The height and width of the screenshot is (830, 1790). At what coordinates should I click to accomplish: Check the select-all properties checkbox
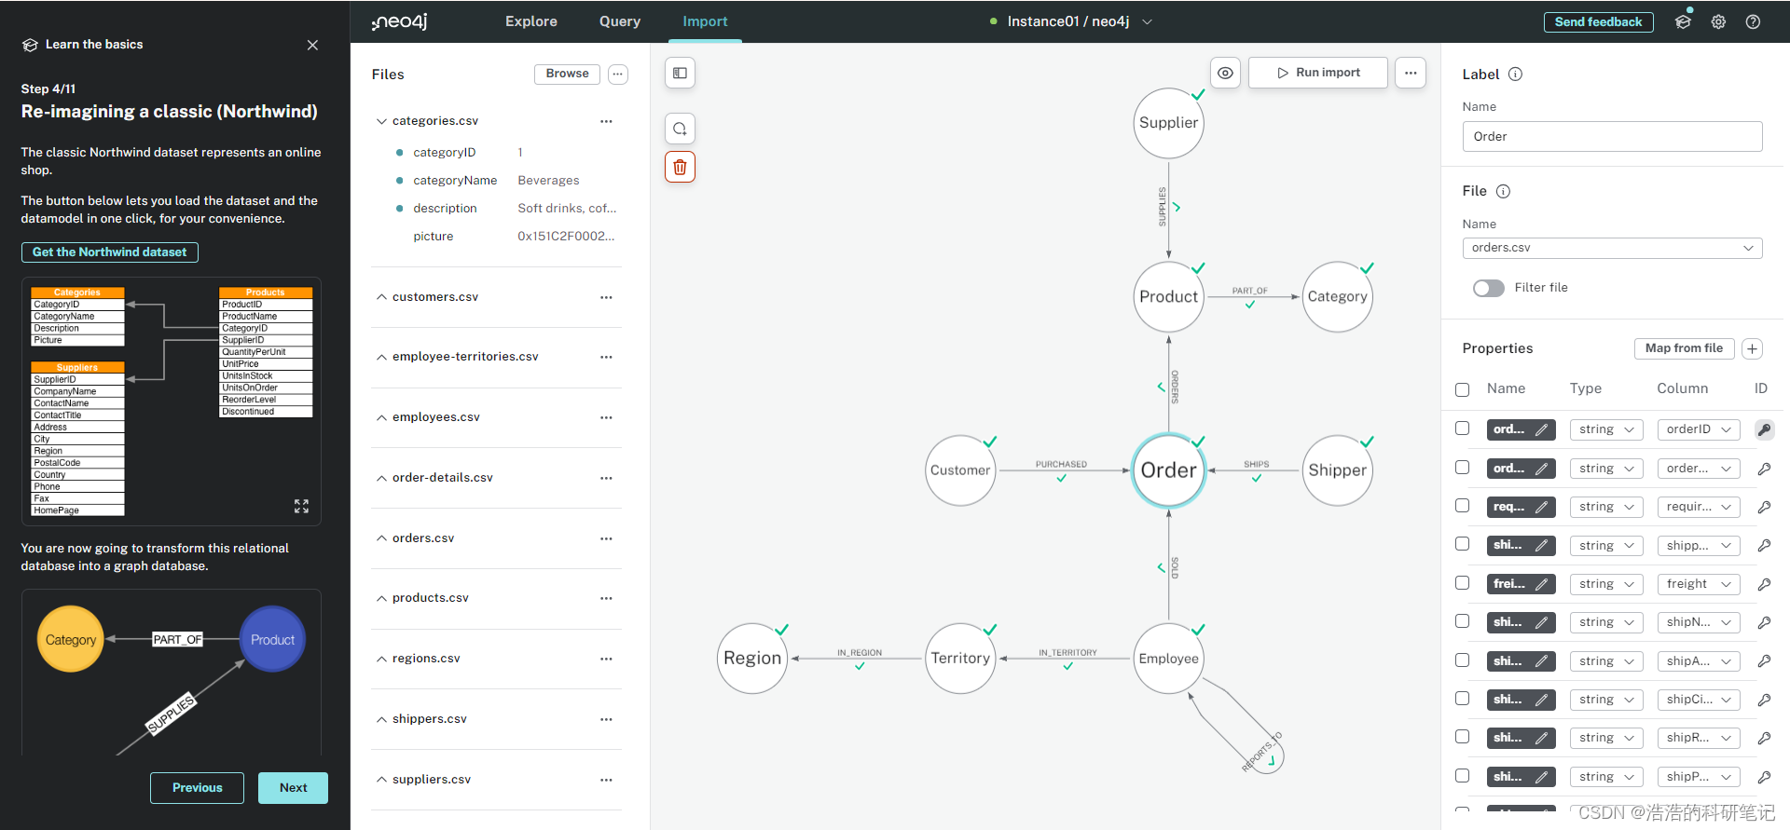[1462, 389]
